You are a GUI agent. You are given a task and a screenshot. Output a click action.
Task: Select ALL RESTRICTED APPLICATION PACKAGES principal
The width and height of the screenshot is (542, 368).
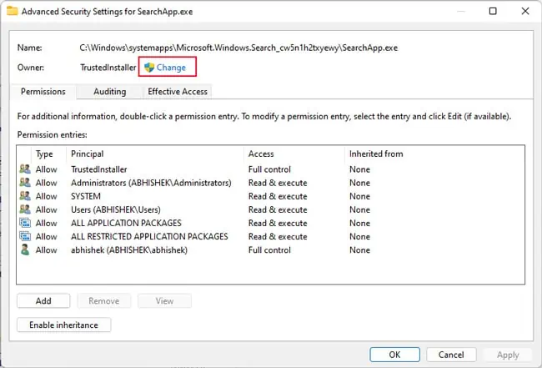pyautogui.click(x=149, y=237)
